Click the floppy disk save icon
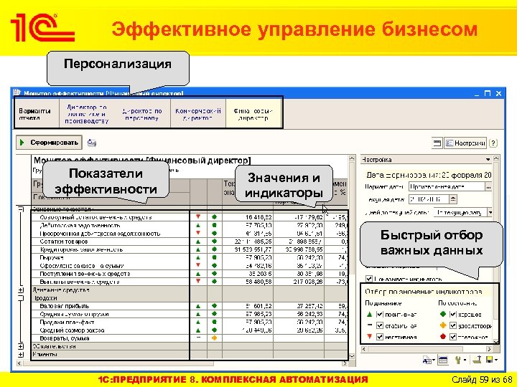This screenshot has height=387, width=517. (x=489, y=360)
